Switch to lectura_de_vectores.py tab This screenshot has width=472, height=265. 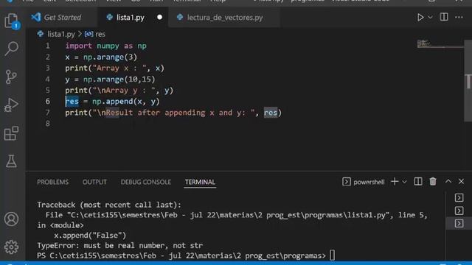pyautogui.click(x=224, y=18)
